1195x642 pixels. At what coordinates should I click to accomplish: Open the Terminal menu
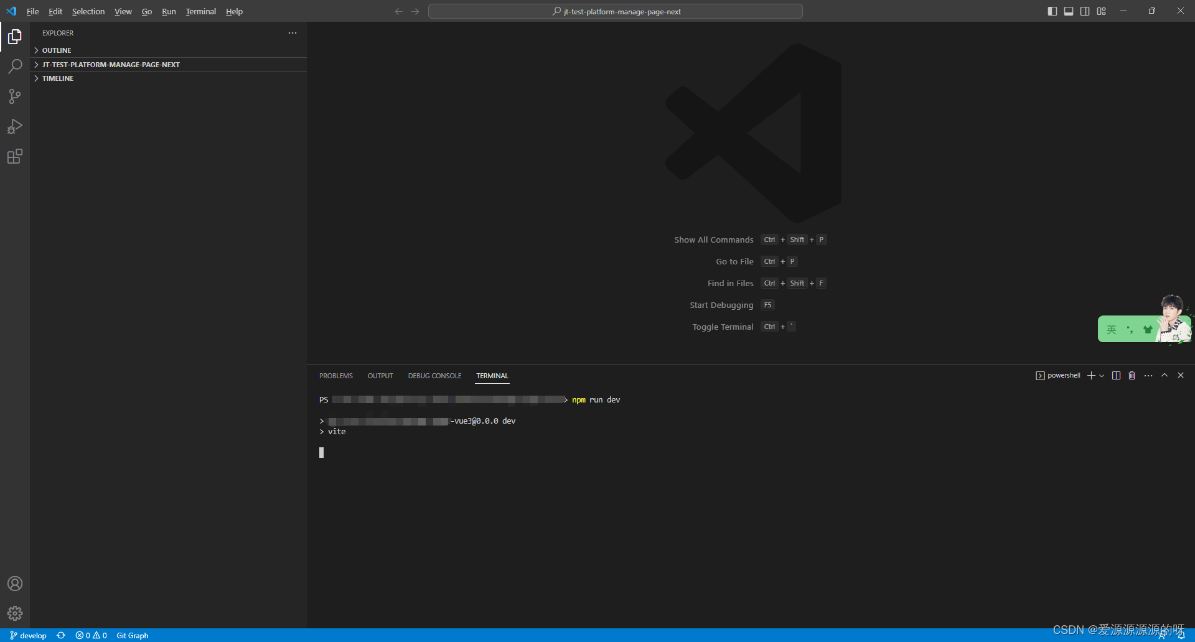201,11
